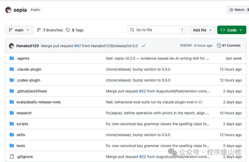Click the folder icon for research
249x162 pixels.
tap(12, 113)
